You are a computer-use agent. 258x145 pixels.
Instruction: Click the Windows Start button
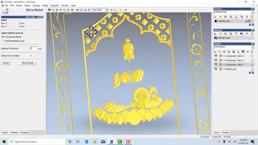click(4, 141)
